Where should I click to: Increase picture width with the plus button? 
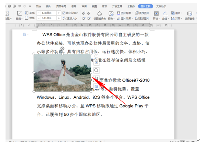tap(59, 18)
